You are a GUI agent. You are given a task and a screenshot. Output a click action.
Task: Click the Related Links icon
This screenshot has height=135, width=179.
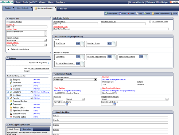point(11,108)
